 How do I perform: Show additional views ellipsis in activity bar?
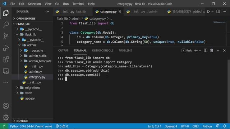coord(6,82)
